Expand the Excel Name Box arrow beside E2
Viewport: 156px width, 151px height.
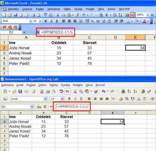[x=24, y=32]
